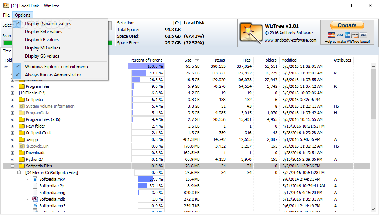The width and height of the screenshot is (379, 215).
Task: Click the ProgramData folder icon
Action: coord(22,113)
